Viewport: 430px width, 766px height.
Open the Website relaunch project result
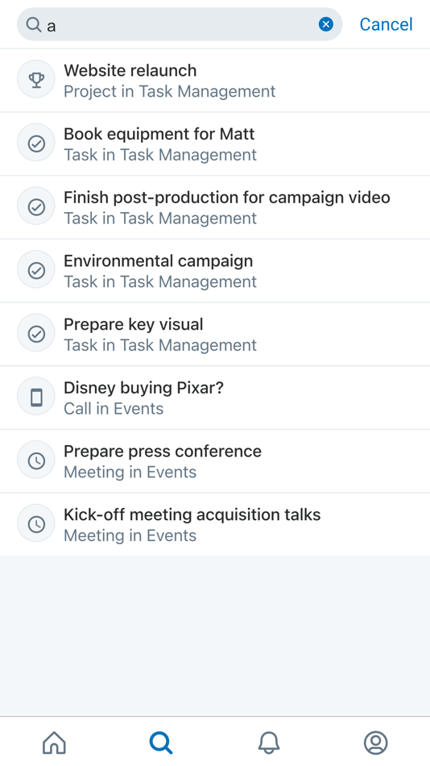click(x=215, y=81)
